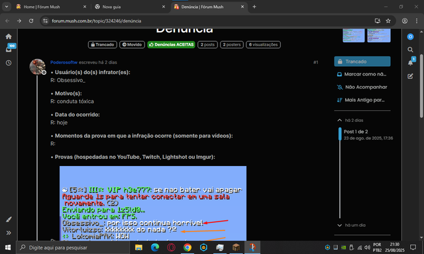Open the forum home icon in left sidebar
The width and height of the screenshot is (424, 254).
[9, 36]
